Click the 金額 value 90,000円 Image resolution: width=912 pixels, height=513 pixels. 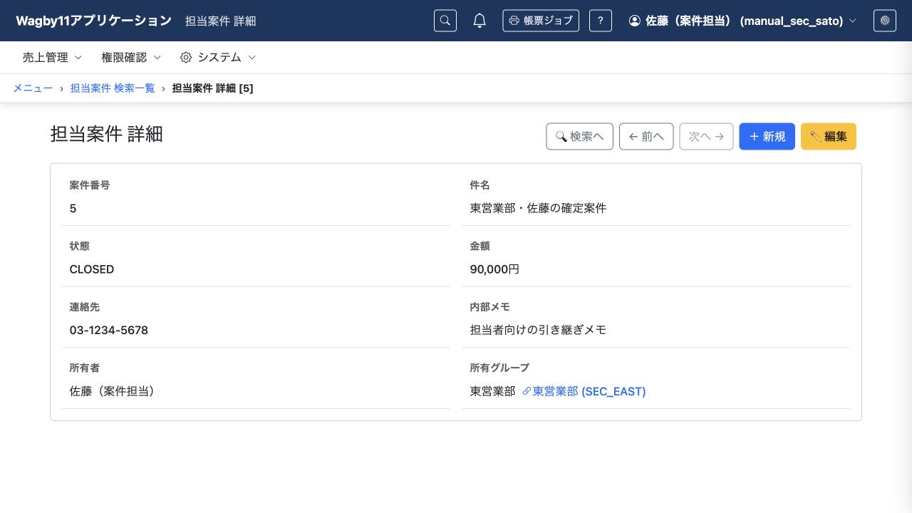coord(494,269)
